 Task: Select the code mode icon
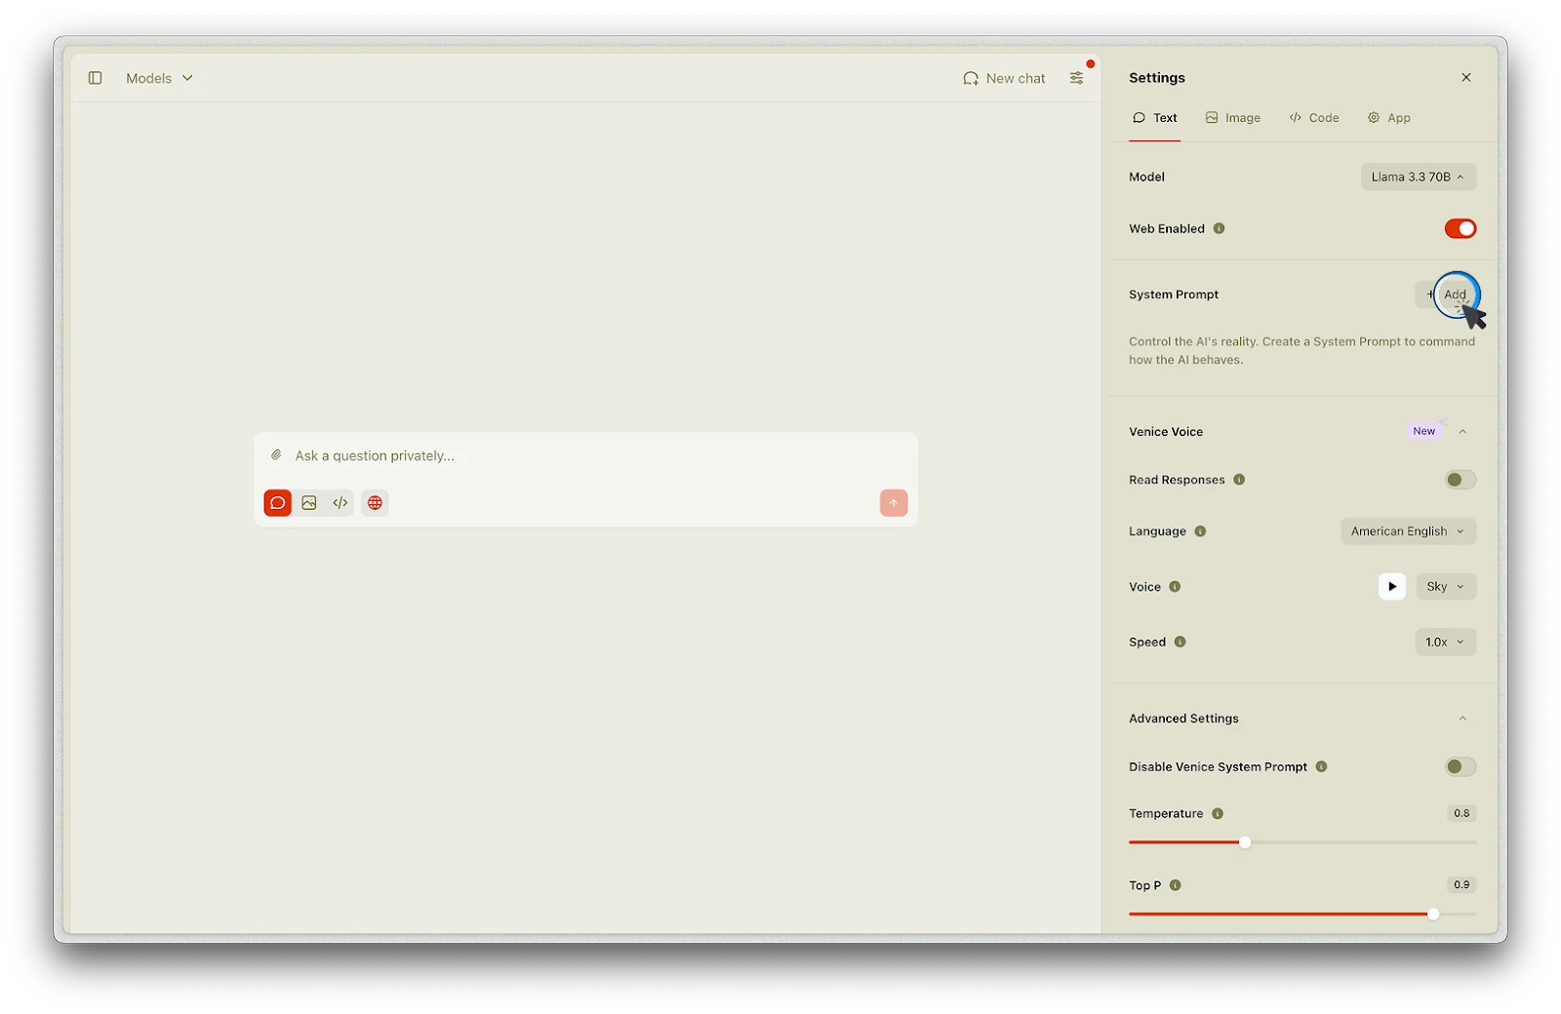[340, 503]
